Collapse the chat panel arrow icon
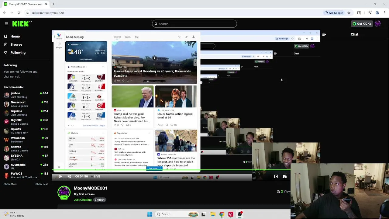 coord(324,34)
